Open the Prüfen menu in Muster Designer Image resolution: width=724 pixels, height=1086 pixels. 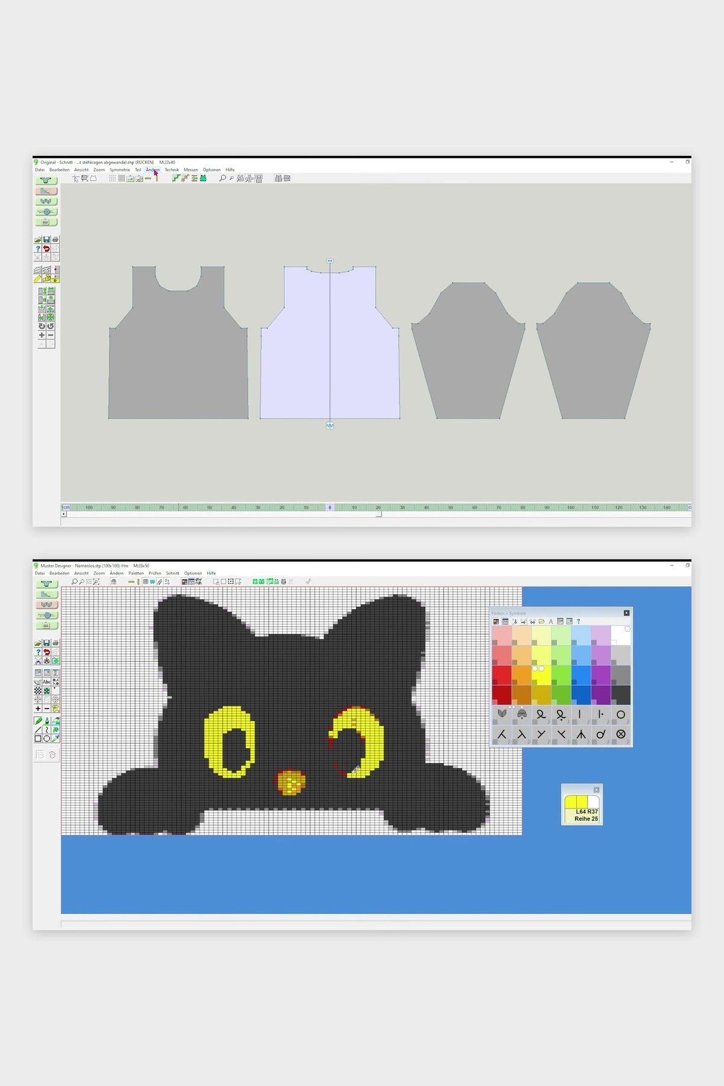point(155,573)
